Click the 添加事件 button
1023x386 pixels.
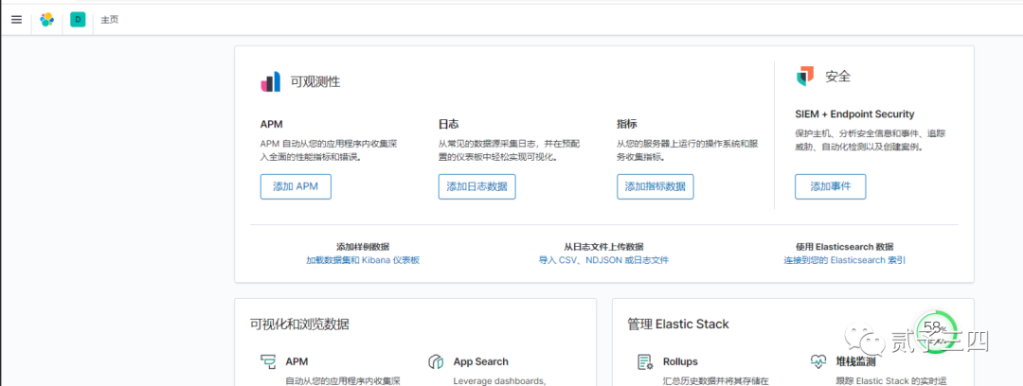click(831, 186)
